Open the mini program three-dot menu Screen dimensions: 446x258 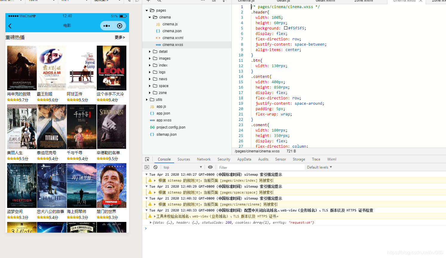click(x=107, y=26)
